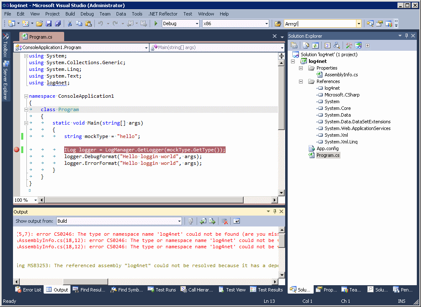Click the Find Message in Code icon
The height and width of the screenshot is (307, 421).
[x=191, y=221]
